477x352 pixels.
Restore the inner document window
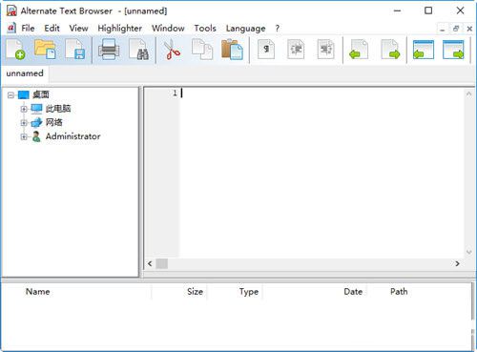click(456, 29)
